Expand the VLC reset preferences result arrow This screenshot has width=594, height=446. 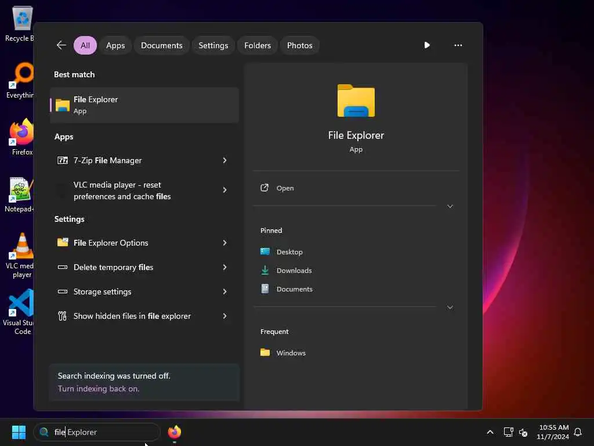(224, 190)
